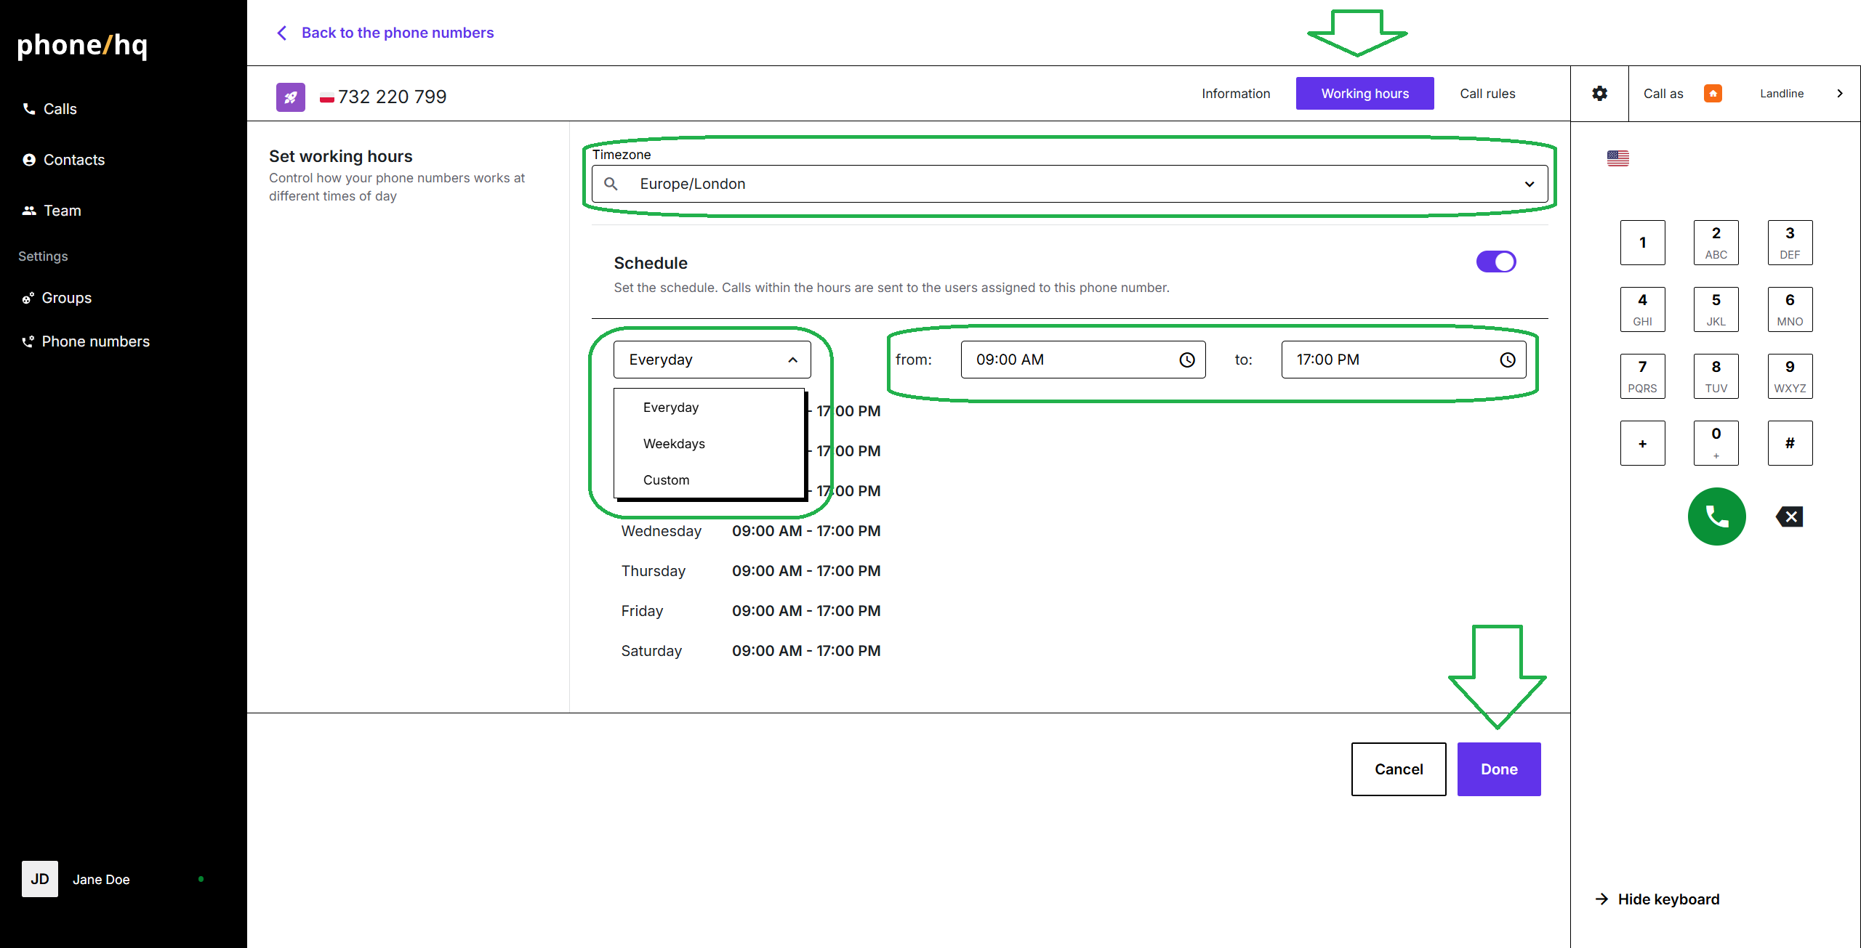Click the Done button

pyautogui.click(x=1498, y=769)
